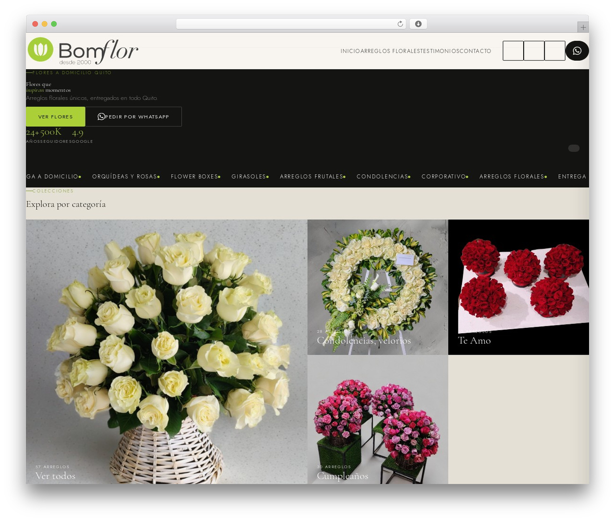Open the Ver todos category image
Image resolution: width=615 pixels, height=521 pixels.
point(166,351)
